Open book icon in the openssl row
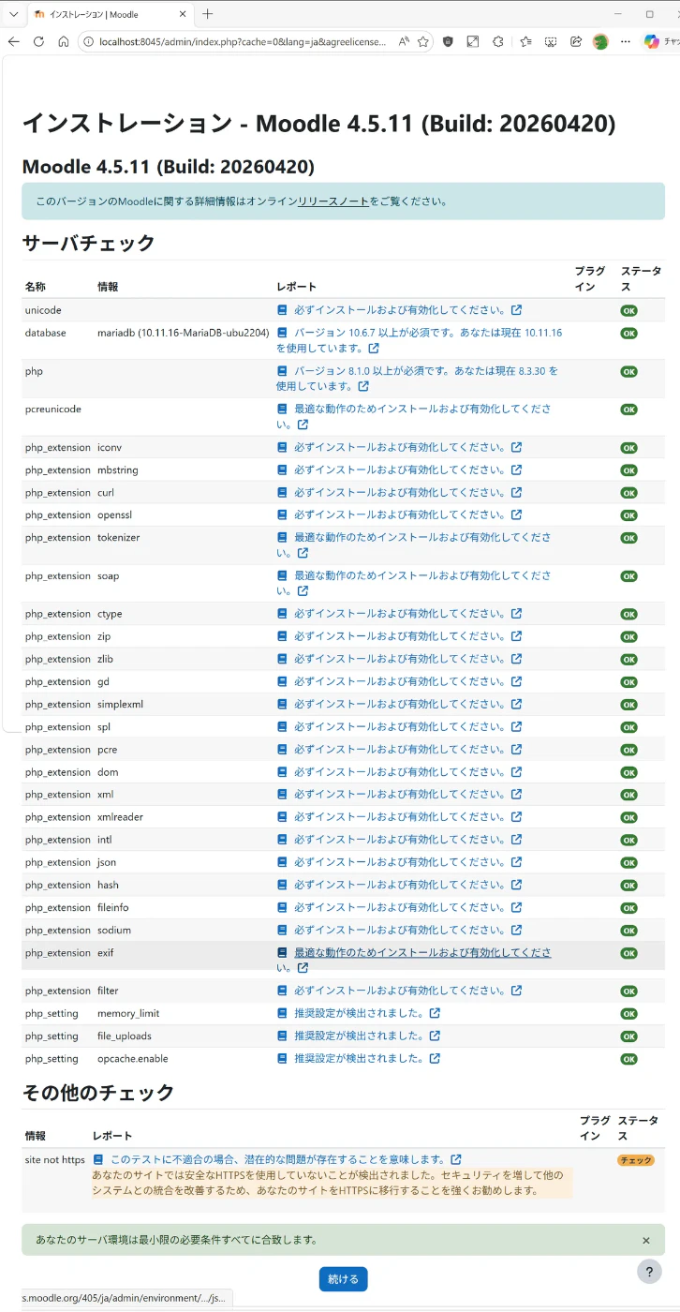This screenshot has width=680, height=1312. (282, 515)
